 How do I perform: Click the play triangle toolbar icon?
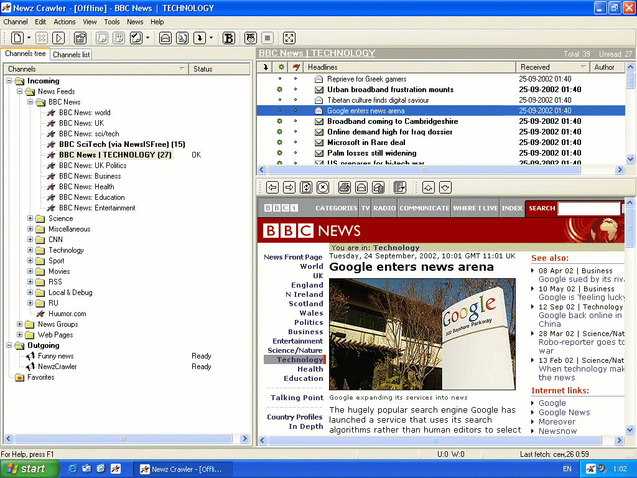tap(58, 38)
